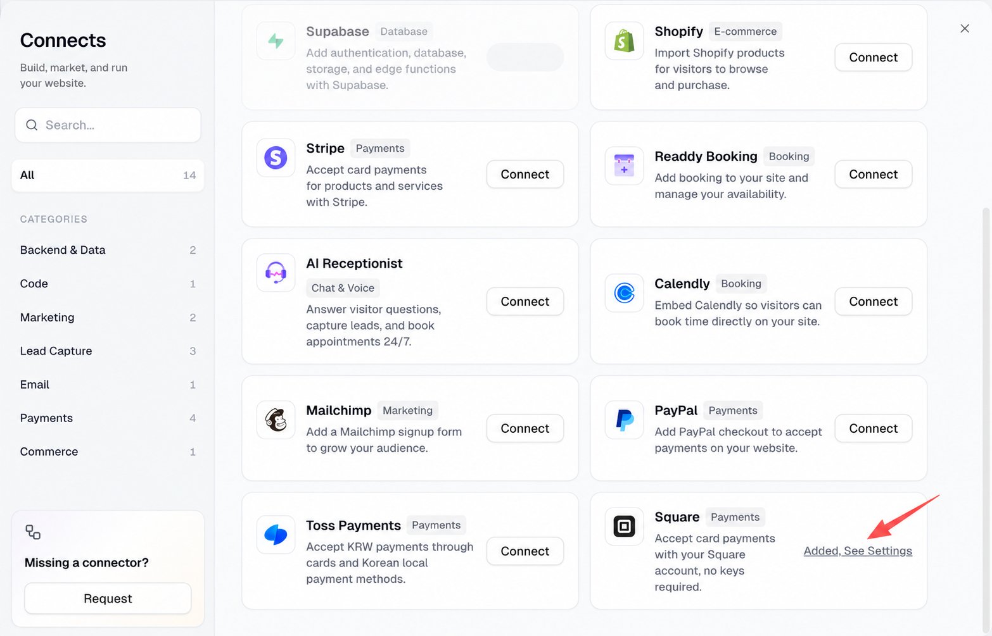Screen dimensions: 992x636
Task: Click the Supabase card title
Action: [x=338, y=32]
